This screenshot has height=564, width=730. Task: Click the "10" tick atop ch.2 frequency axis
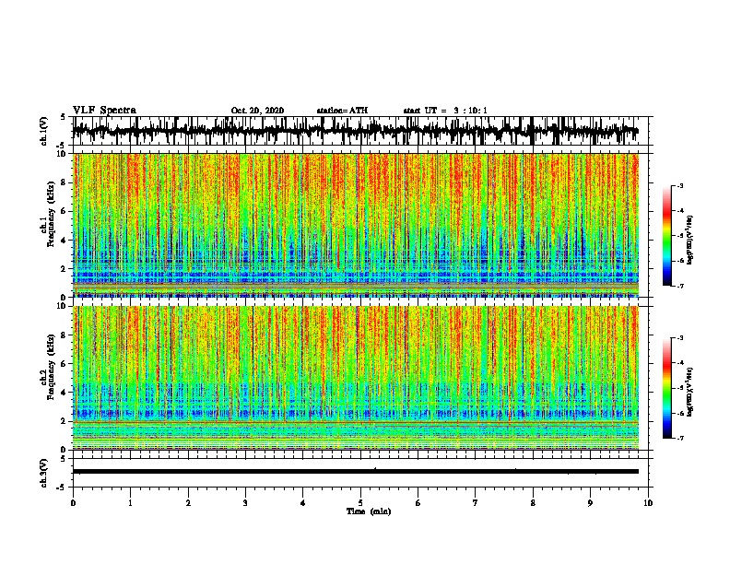[x=62, y=306]
